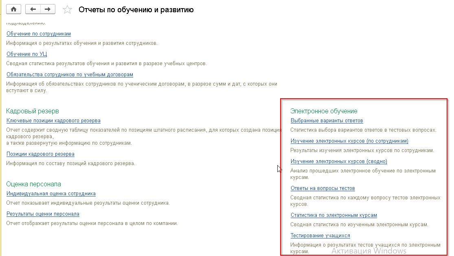Screen dimensions: 454x256
Task: Open the 'Обучение по УЦ' report
Action: pos(27,54)
